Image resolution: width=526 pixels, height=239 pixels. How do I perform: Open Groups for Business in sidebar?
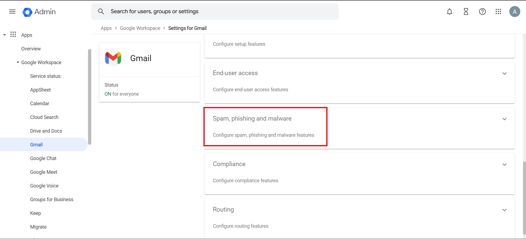[52, 200]
